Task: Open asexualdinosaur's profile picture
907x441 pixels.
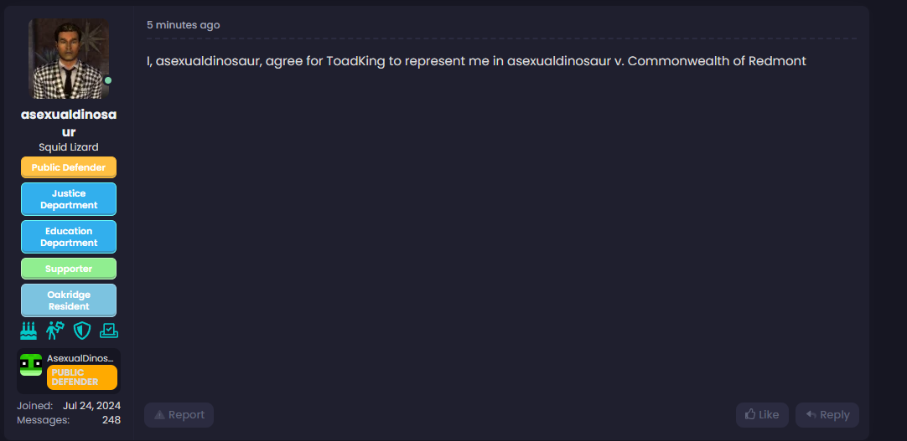Action: [69, 59]
